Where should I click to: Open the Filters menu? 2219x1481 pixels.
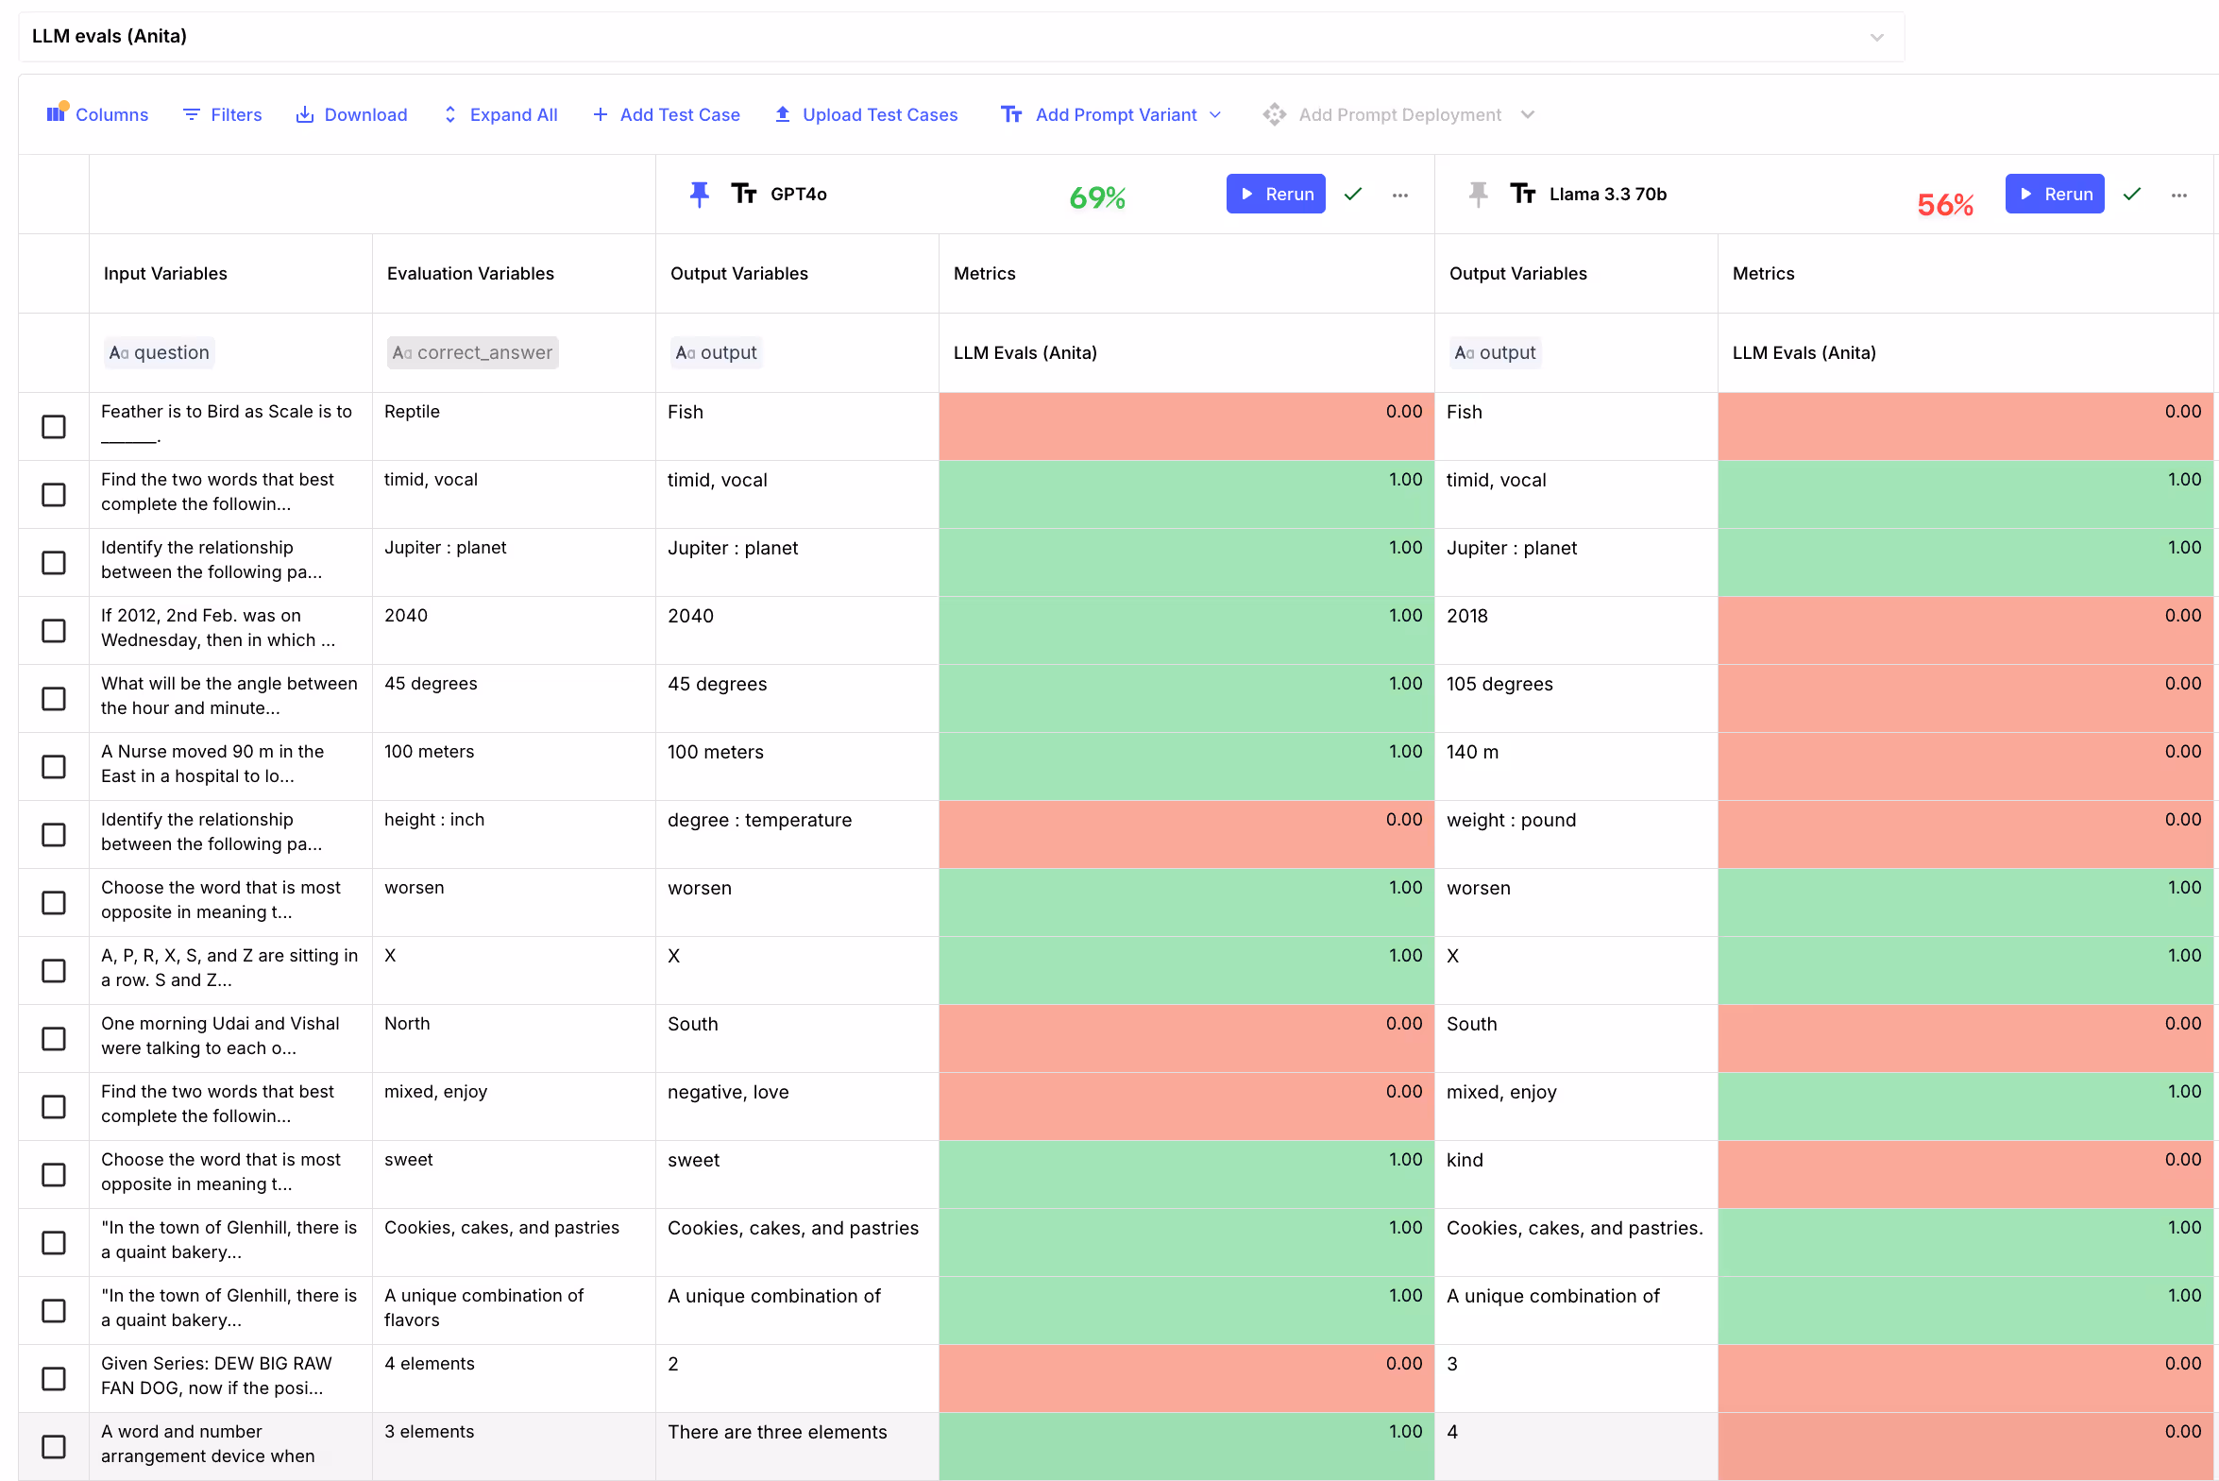222,114
